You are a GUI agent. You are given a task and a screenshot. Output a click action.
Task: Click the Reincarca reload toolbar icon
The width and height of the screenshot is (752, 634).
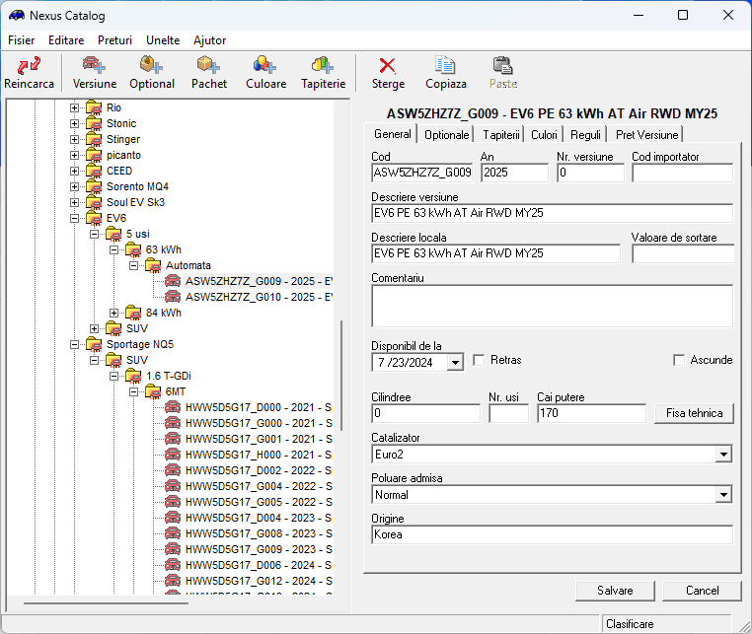29,65
